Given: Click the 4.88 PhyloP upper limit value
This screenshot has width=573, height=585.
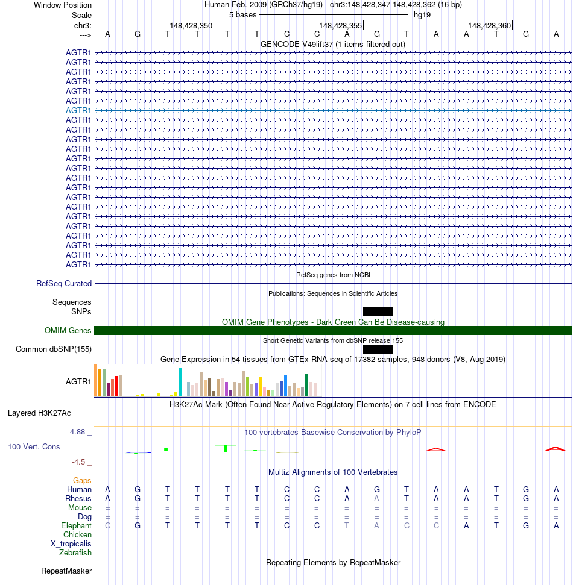Looking at the screenshot, I should click(77, 432).
